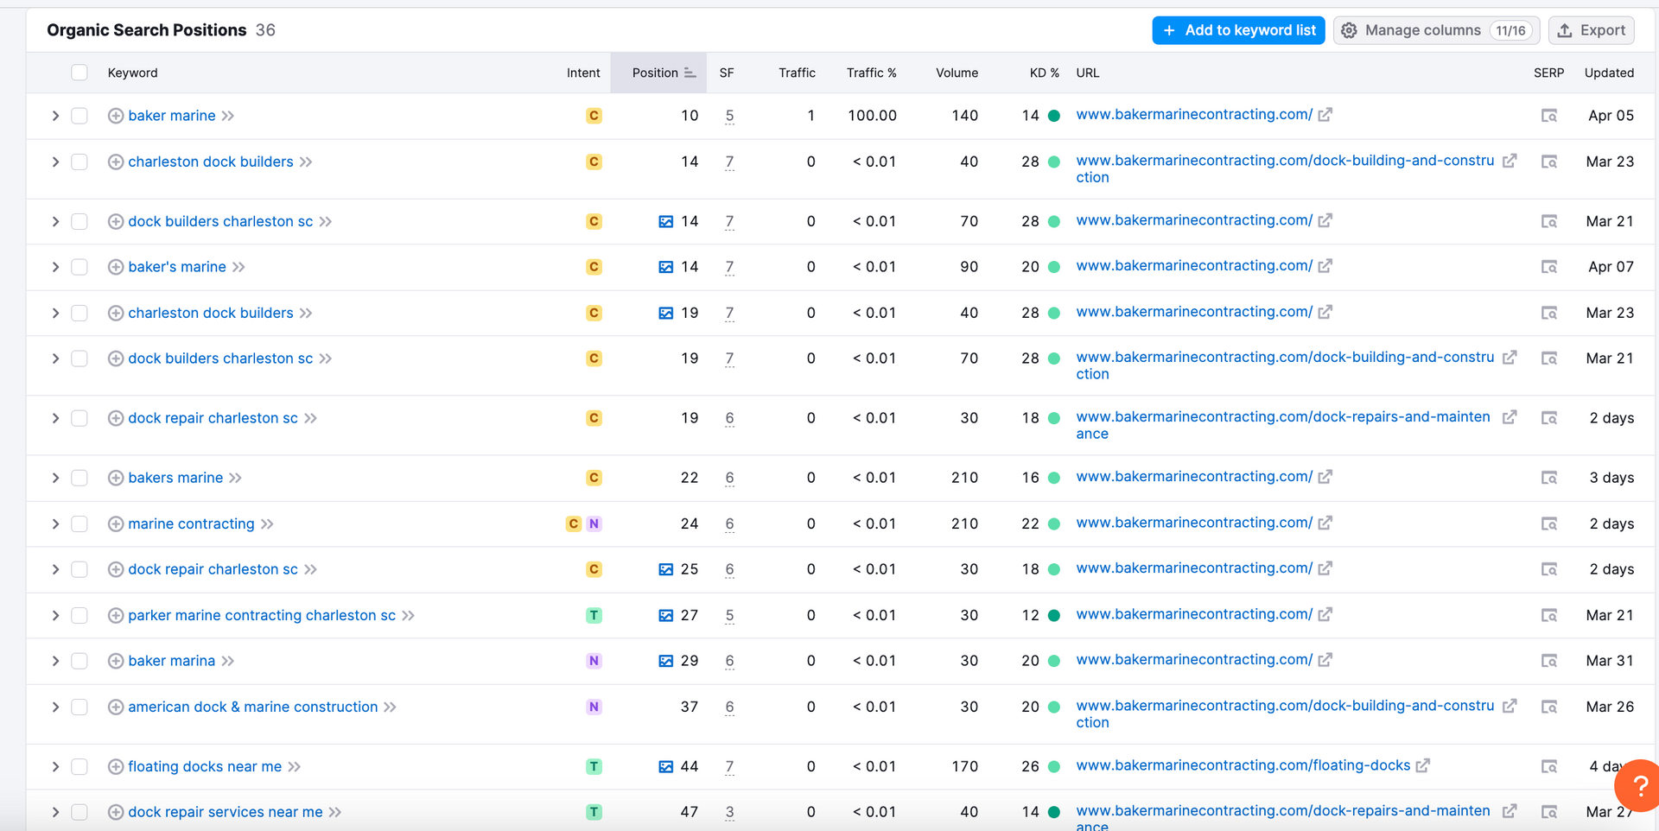The width and height of the screenshot is (1659, 831).
Task: Click image result icon in baker's marine position
Action: tap(665, 267)
